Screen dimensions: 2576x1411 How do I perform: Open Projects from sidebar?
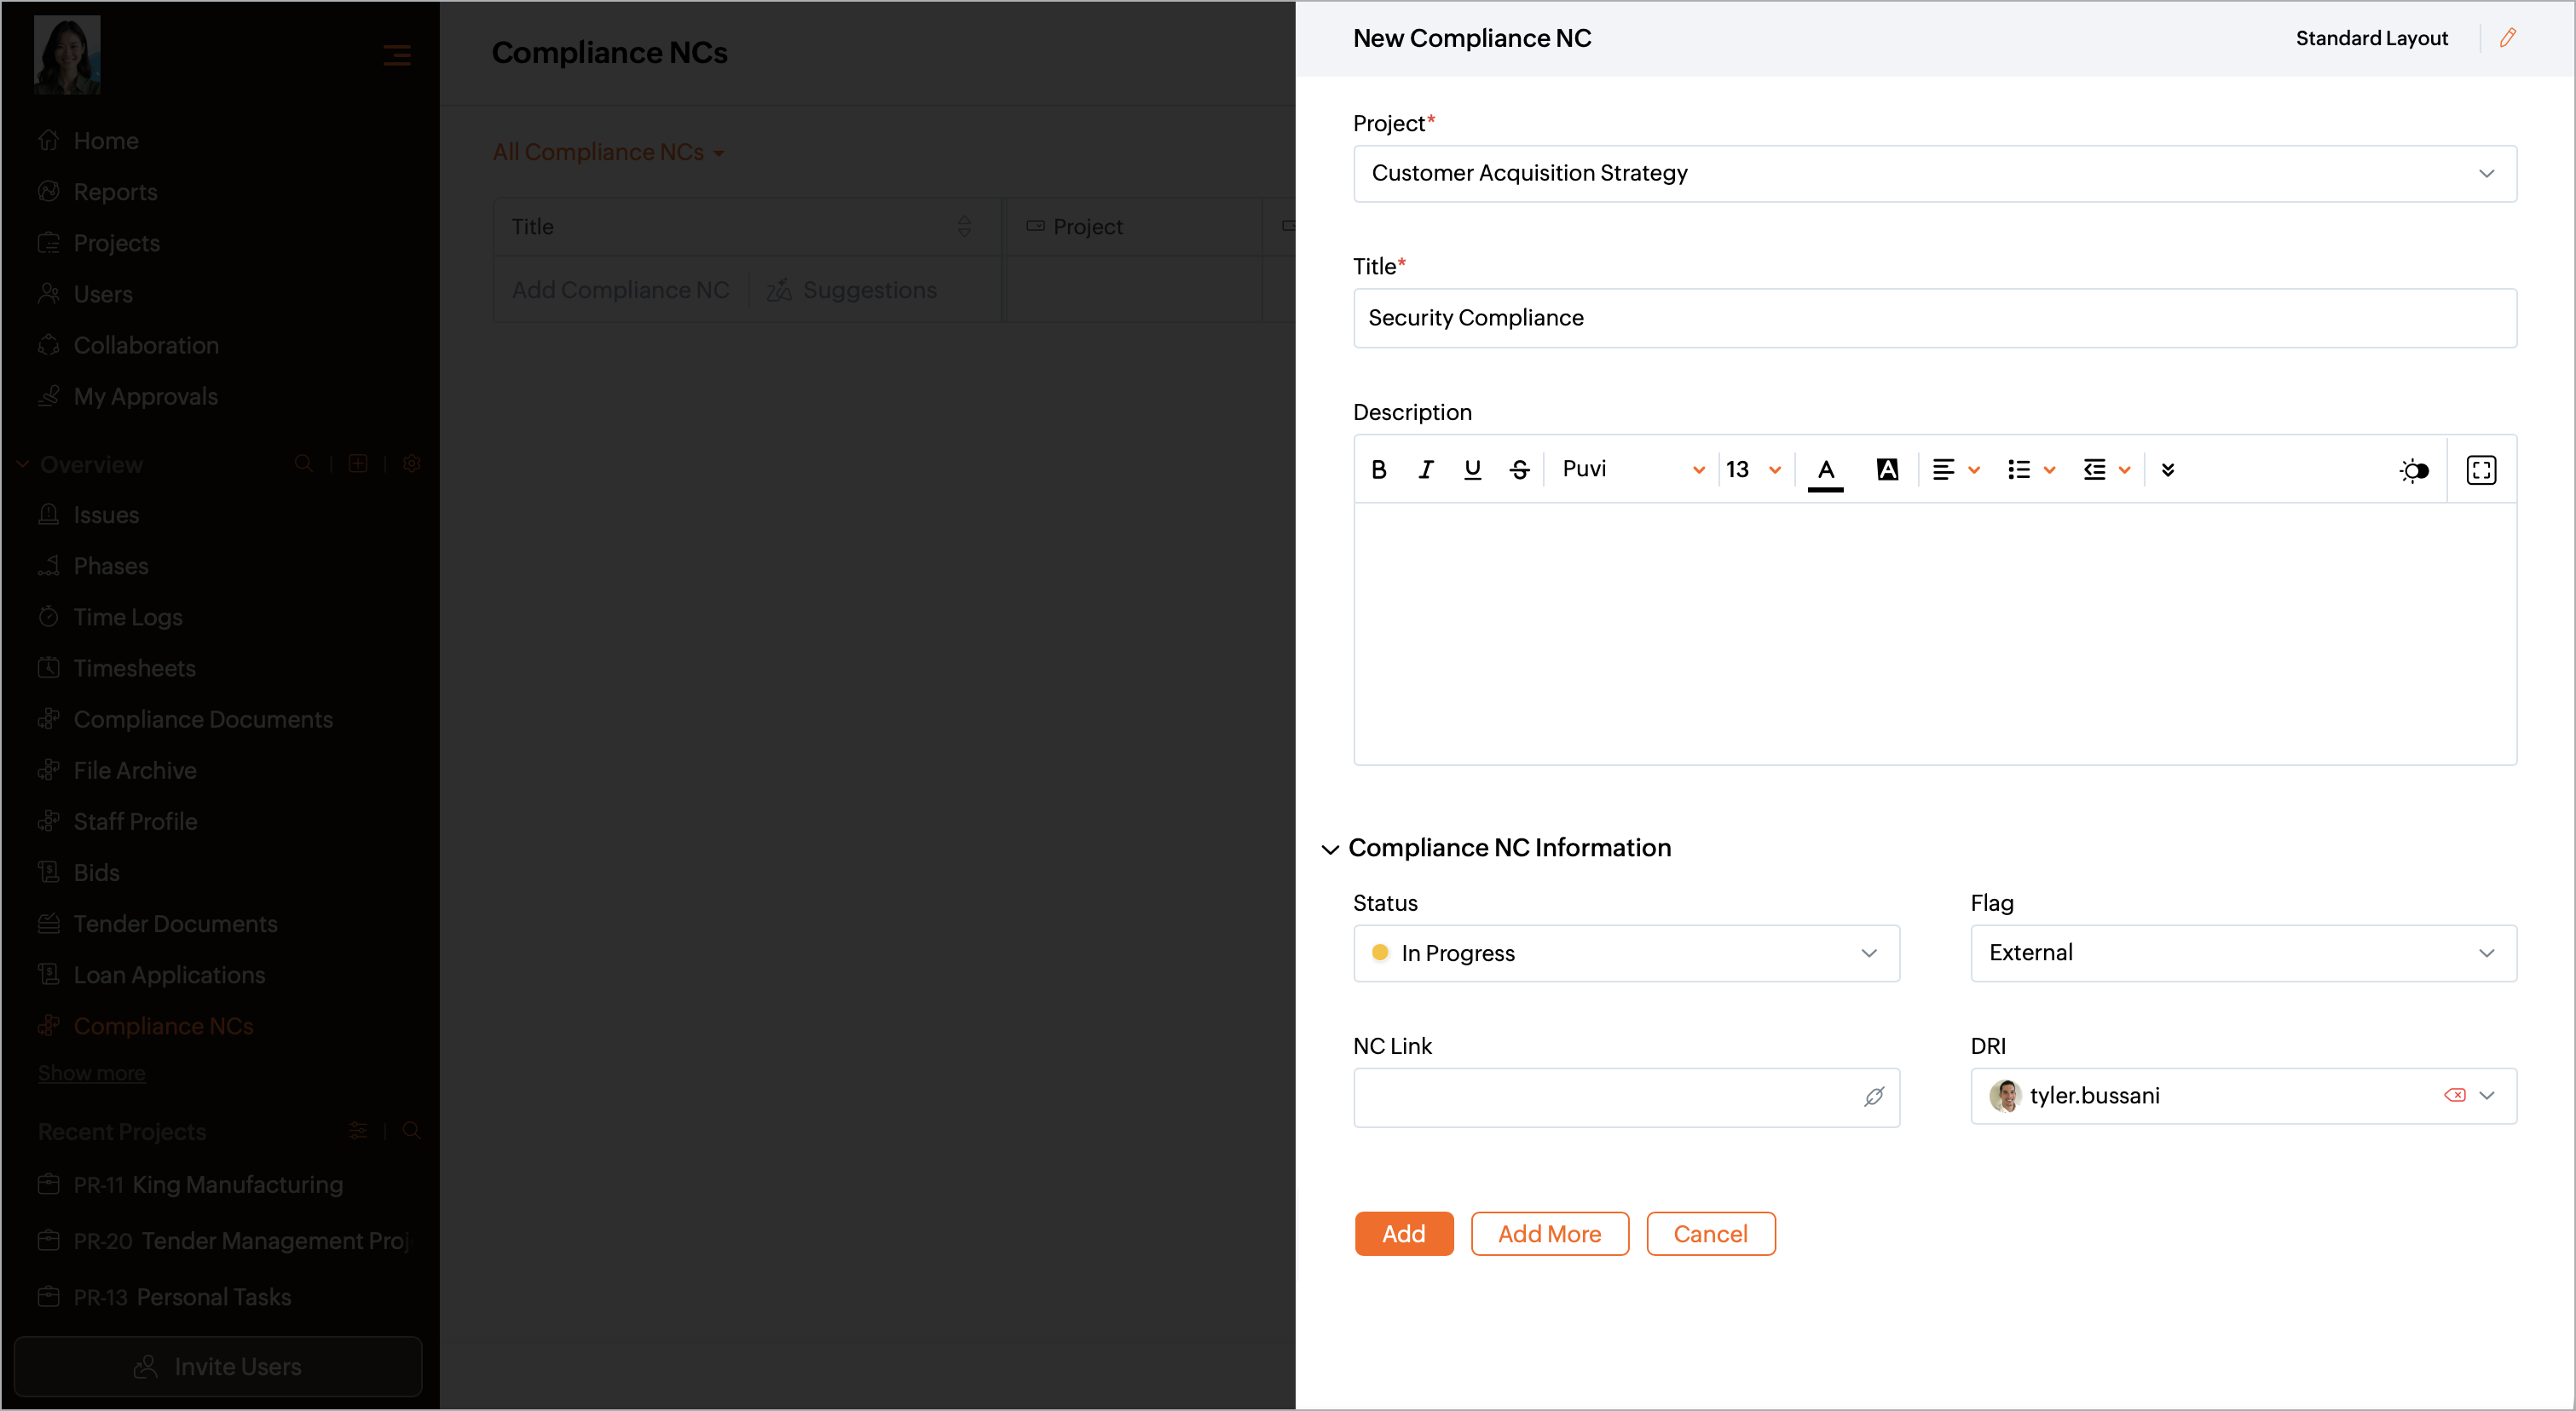coord(98,243)
